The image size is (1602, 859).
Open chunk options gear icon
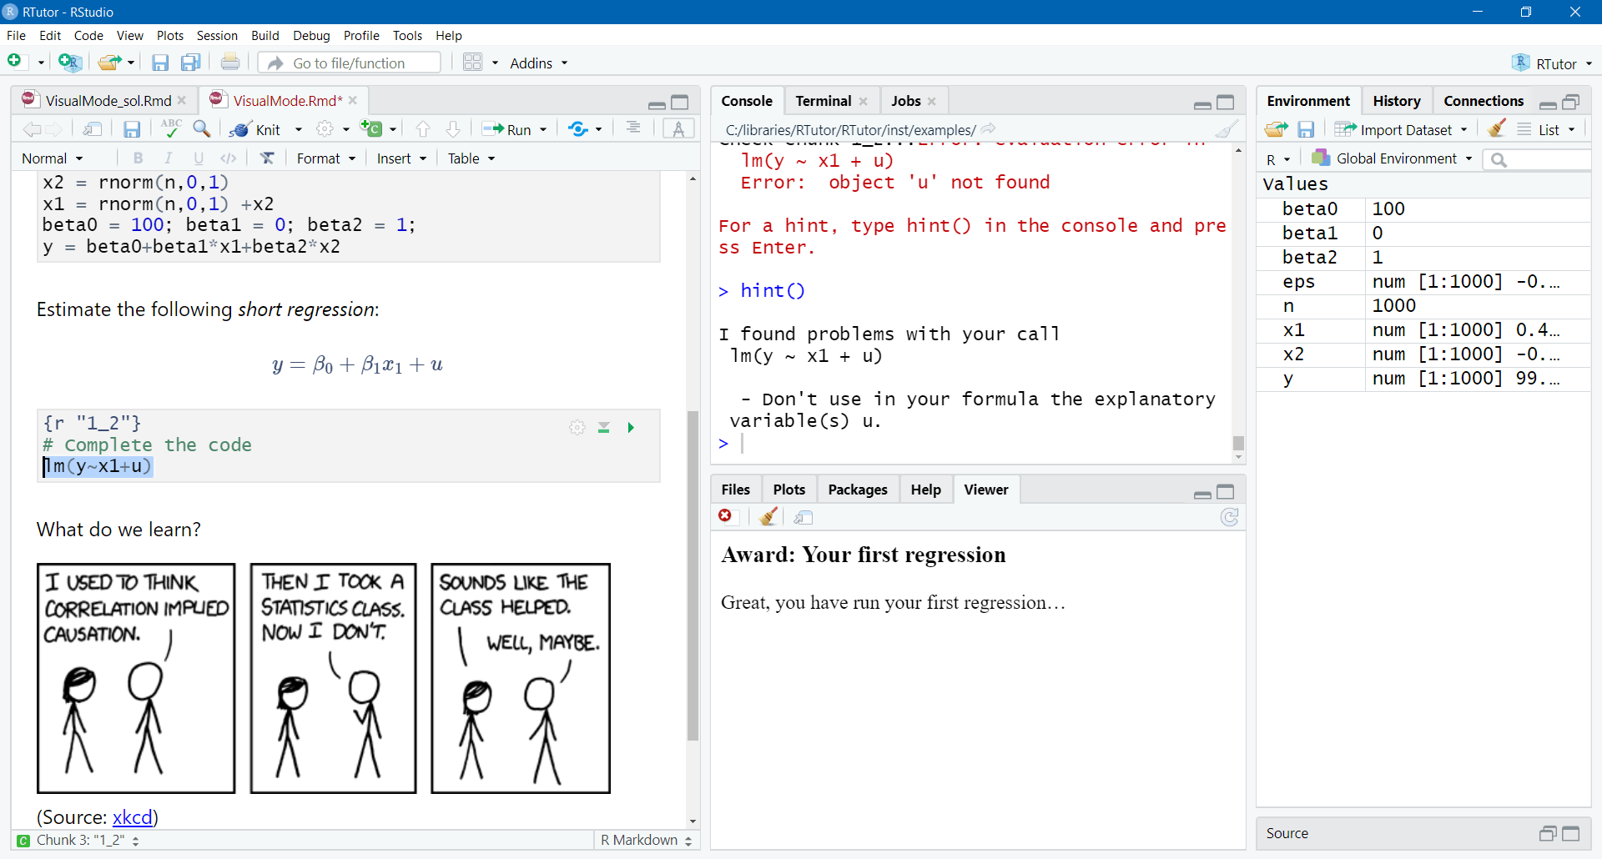(577, 428)
